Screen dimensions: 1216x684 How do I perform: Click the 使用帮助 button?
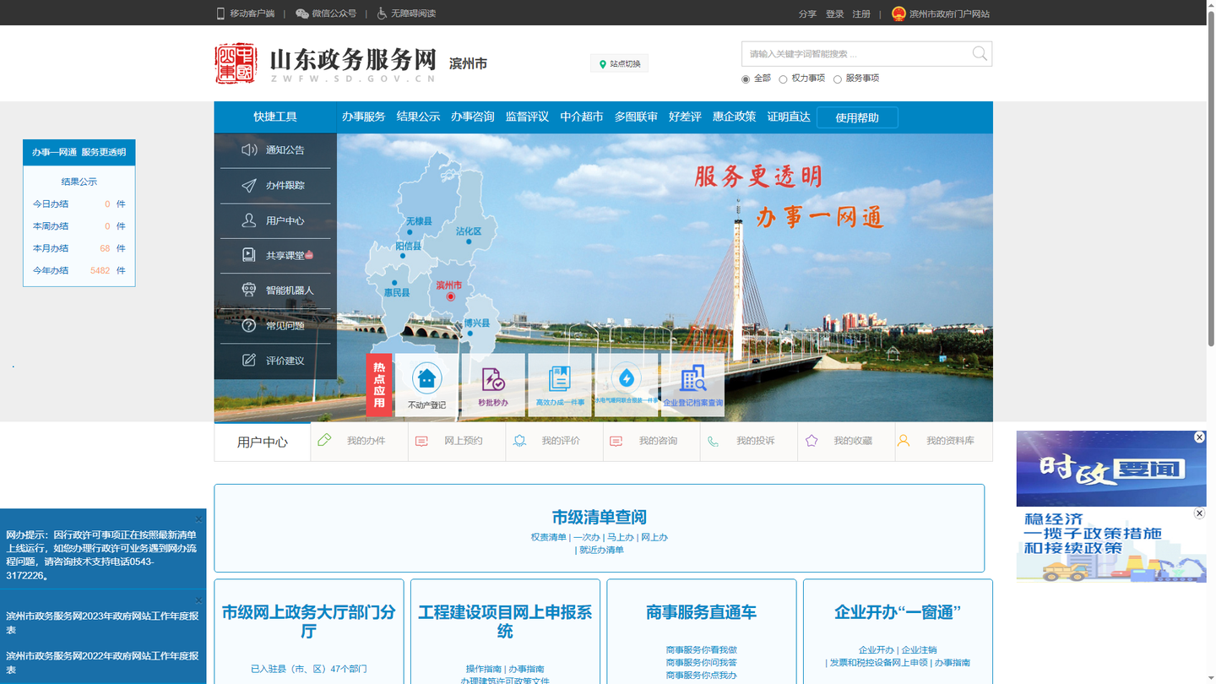tap(857, 117)
